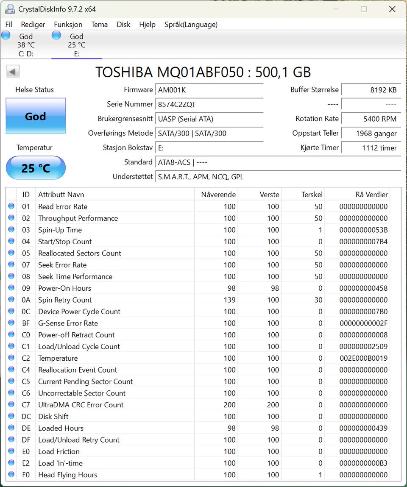Image resolution: width=407 pixels, height=487 pixels.
Task: Click the CrystalDiskInfo app icon in title bar
Action: click(10, 9)
